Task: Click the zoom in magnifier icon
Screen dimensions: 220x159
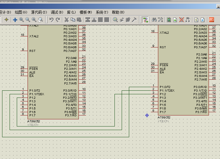Action: [21, 20]
